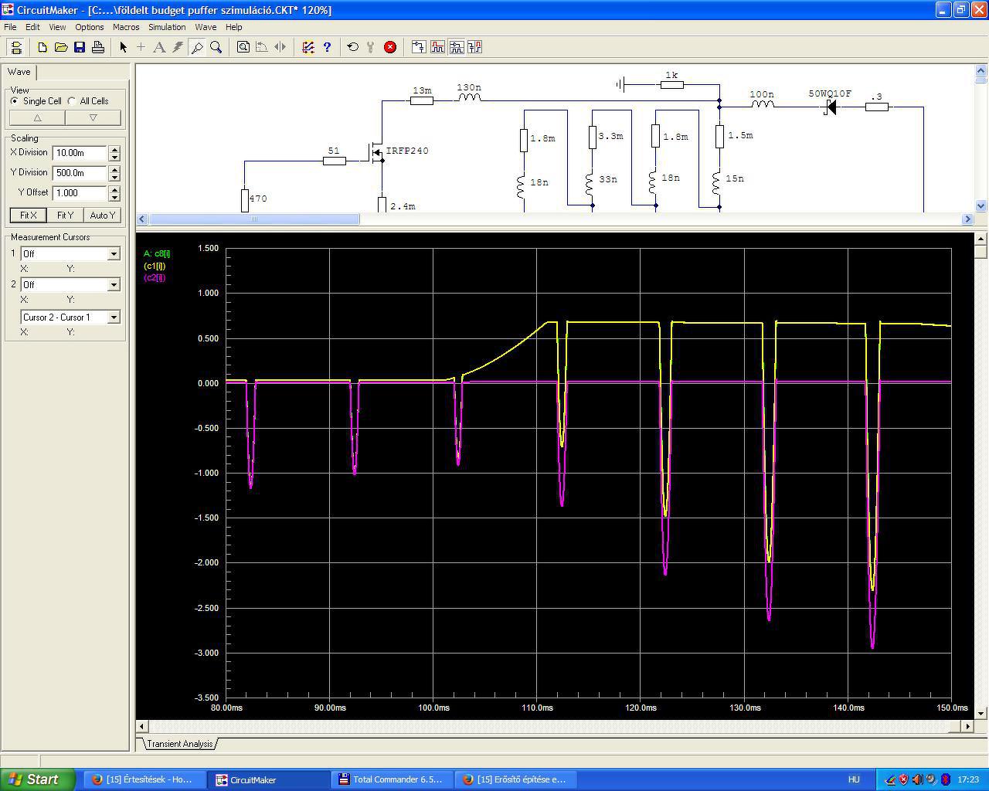Image resolution: width=989 pixels, height=791 pixels.
Task: Click the third waveform display toolbar icon
Action: point(456,47)
